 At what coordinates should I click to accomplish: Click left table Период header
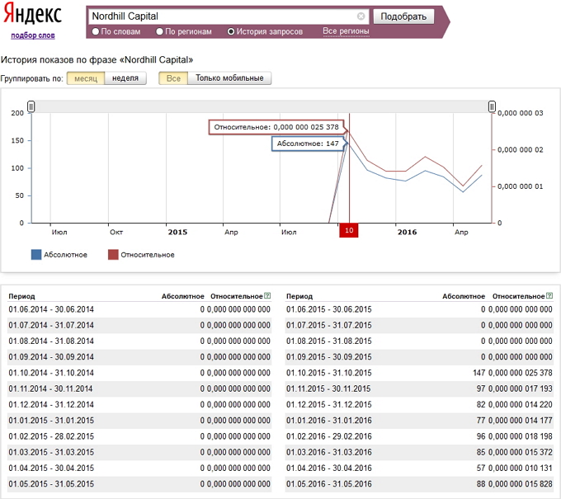tap(21, 296)
